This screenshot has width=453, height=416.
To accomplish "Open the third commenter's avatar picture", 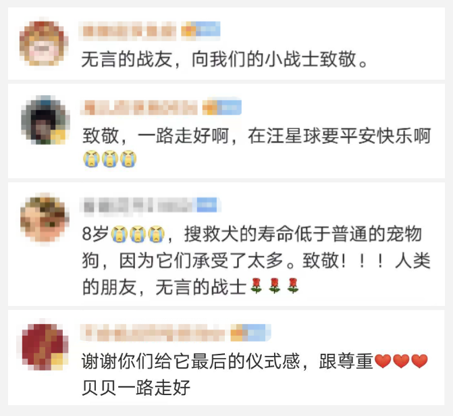I will (45, 219).
